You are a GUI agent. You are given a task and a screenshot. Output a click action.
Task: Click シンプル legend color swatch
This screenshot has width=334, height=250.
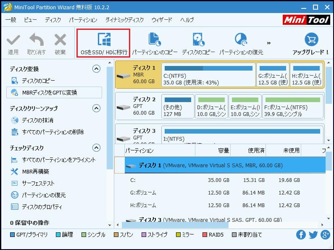coord(84,235)
